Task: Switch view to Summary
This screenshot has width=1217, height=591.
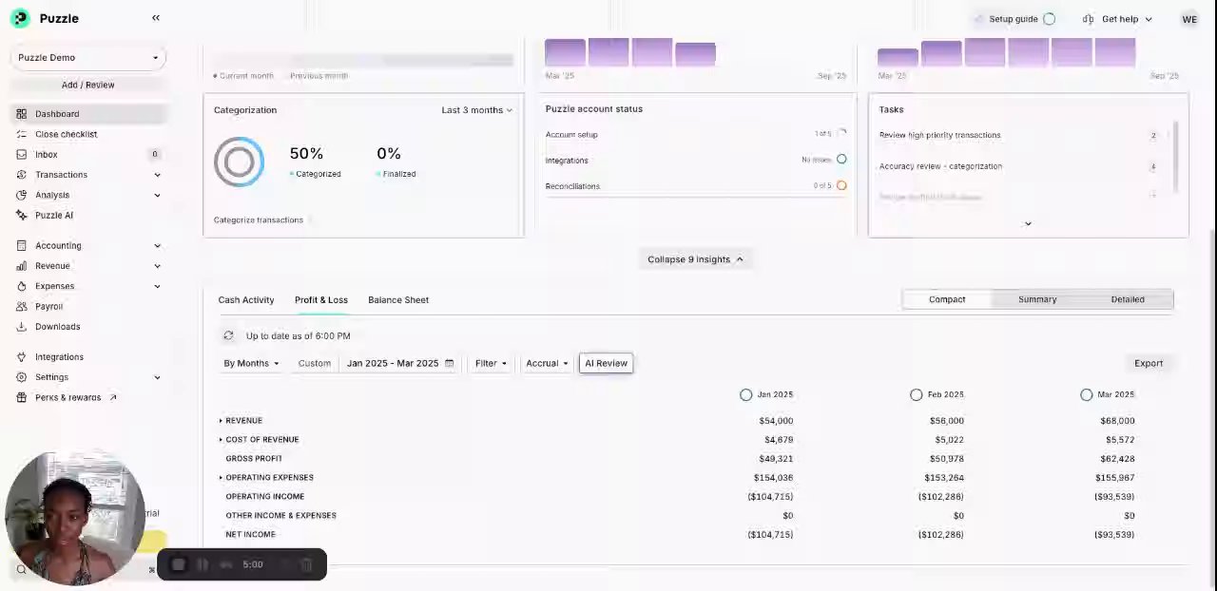Action: 1037,299
